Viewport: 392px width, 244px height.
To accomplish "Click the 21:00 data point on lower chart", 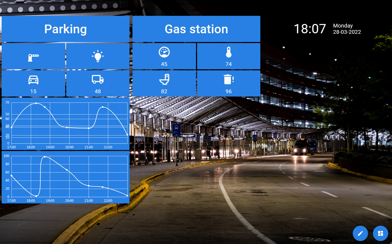I will pos(89,186).
